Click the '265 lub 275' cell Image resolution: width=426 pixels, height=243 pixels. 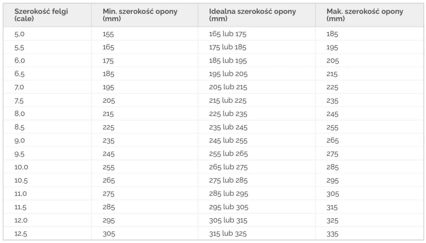[x=228, y=167]
